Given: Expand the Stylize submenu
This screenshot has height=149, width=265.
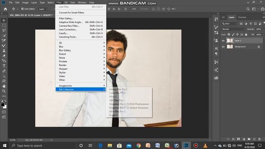Looking at the screenshot, I should [x=81, y=73].
